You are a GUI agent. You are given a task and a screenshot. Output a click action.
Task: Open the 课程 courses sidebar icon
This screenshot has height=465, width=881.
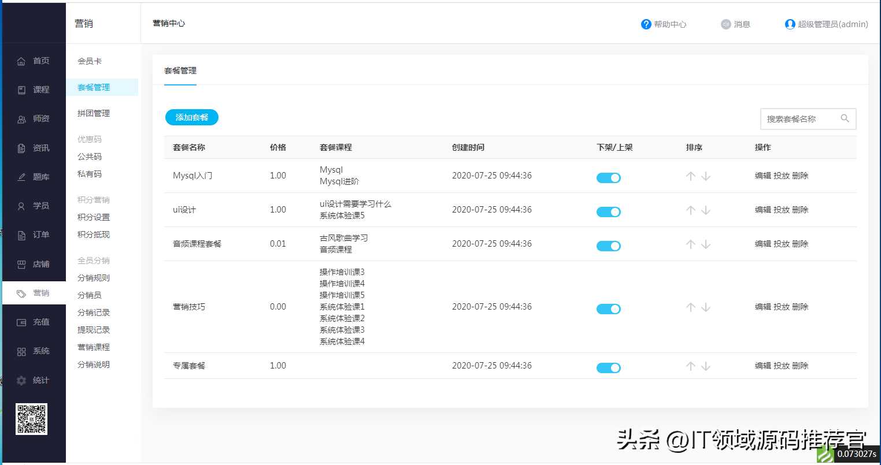[x=21, y=90]
